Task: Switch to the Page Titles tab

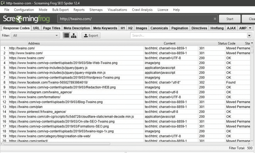Action: pos(52,28)
